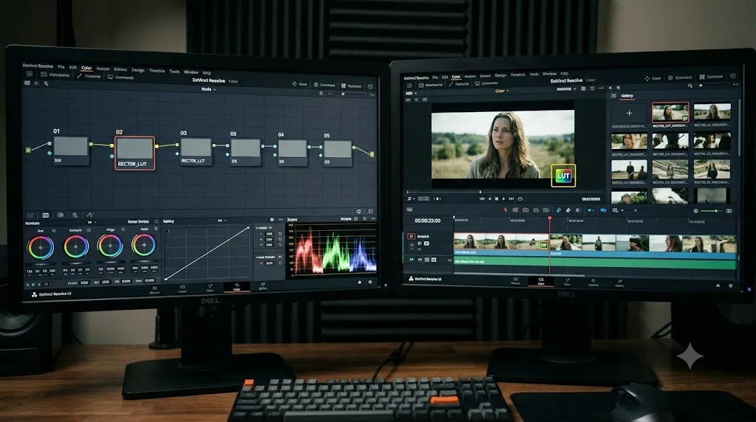Viewport: 756px width, 422px height.
Task: Open the home icon on right monitor bottom bar
Action: pyautogui.click(x=718, y=286)
